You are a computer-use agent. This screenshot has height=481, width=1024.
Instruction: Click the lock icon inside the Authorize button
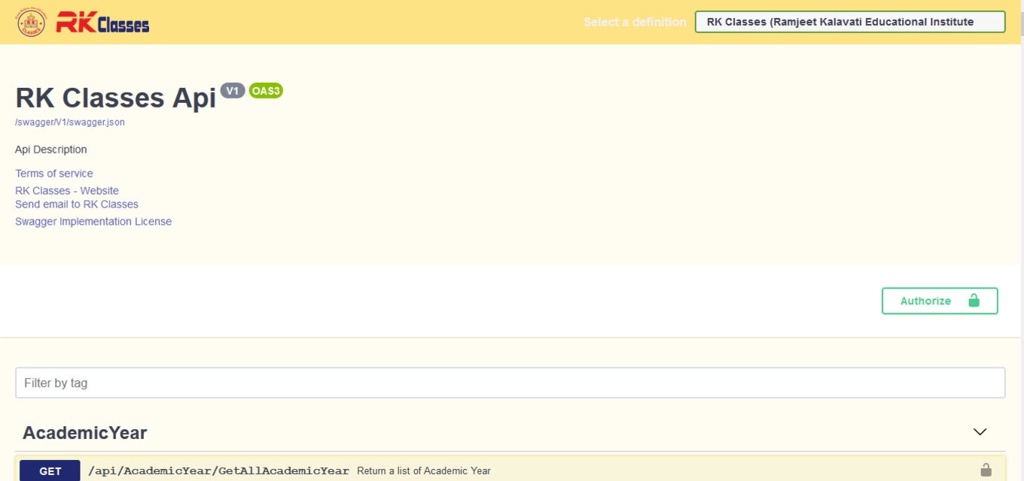(974, 301)
